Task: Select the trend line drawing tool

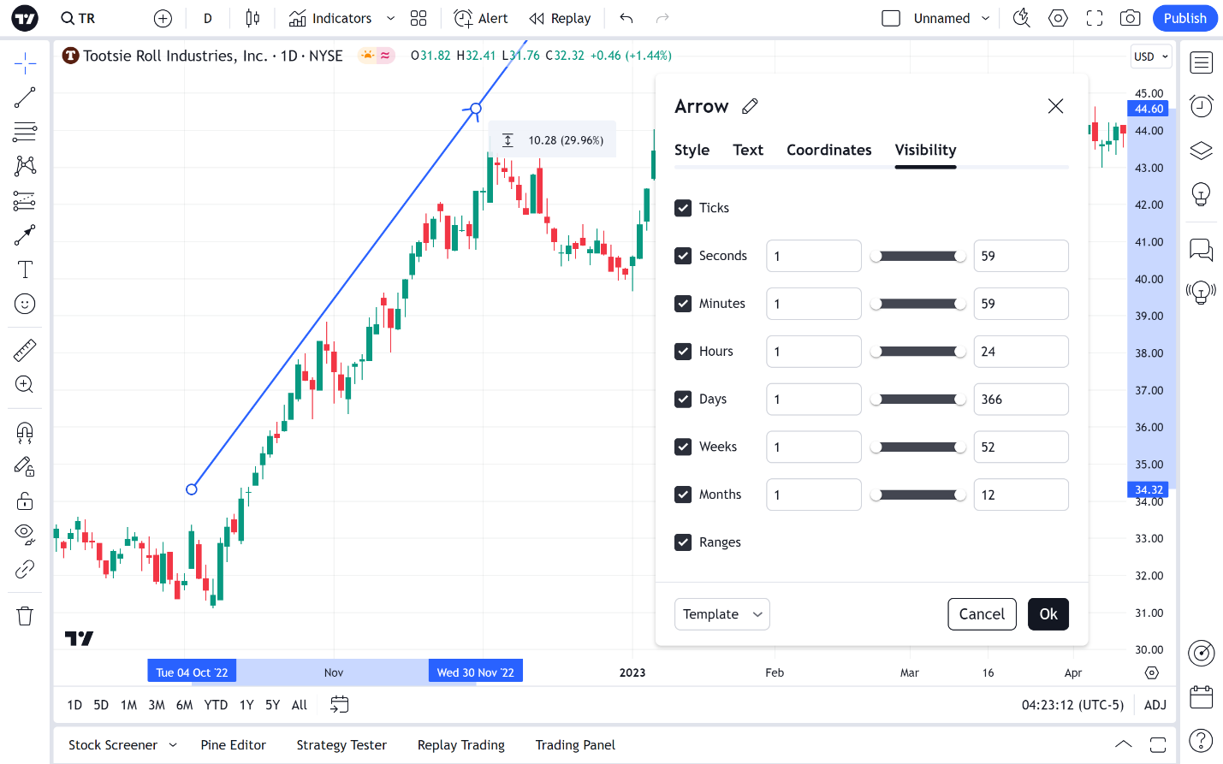Action: [x=25, y=98]
